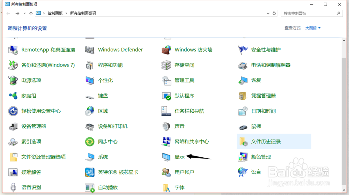Click the 文件历史记录 text label

(266, 142)
